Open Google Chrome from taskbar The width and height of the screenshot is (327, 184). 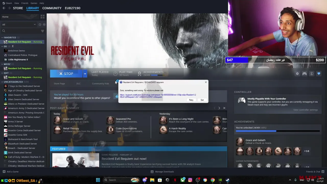[x=213, y=180]
